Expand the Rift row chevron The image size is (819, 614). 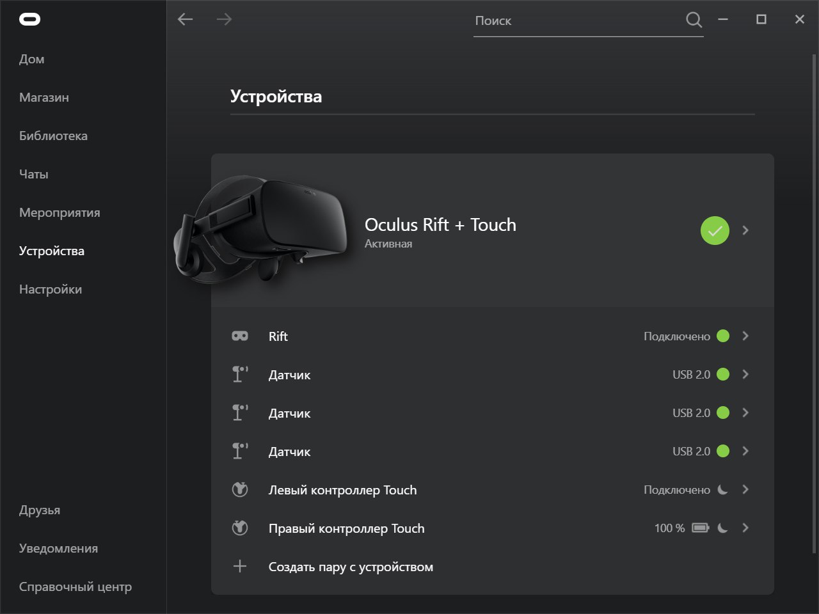(745, 336)
